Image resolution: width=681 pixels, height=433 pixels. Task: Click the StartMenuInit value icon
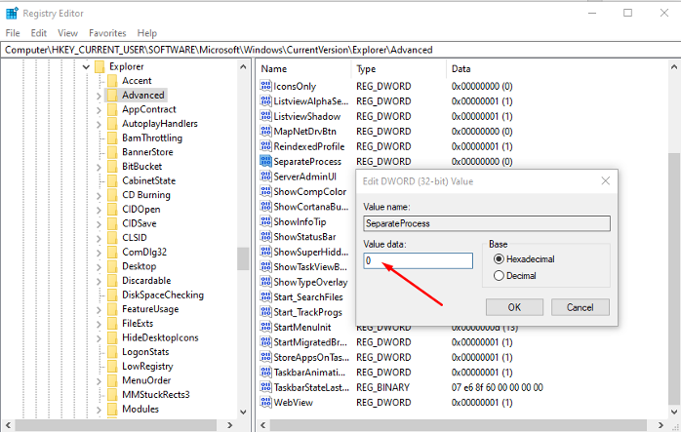coord(265,327)
